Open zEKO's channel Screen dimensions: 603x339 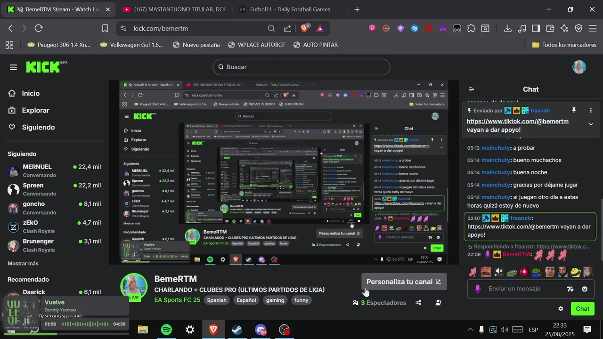click(54, 226)
